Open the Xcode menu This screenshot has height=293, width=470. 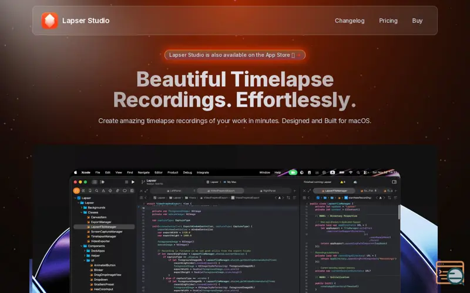pyautogui.click(x=86, y=172)
